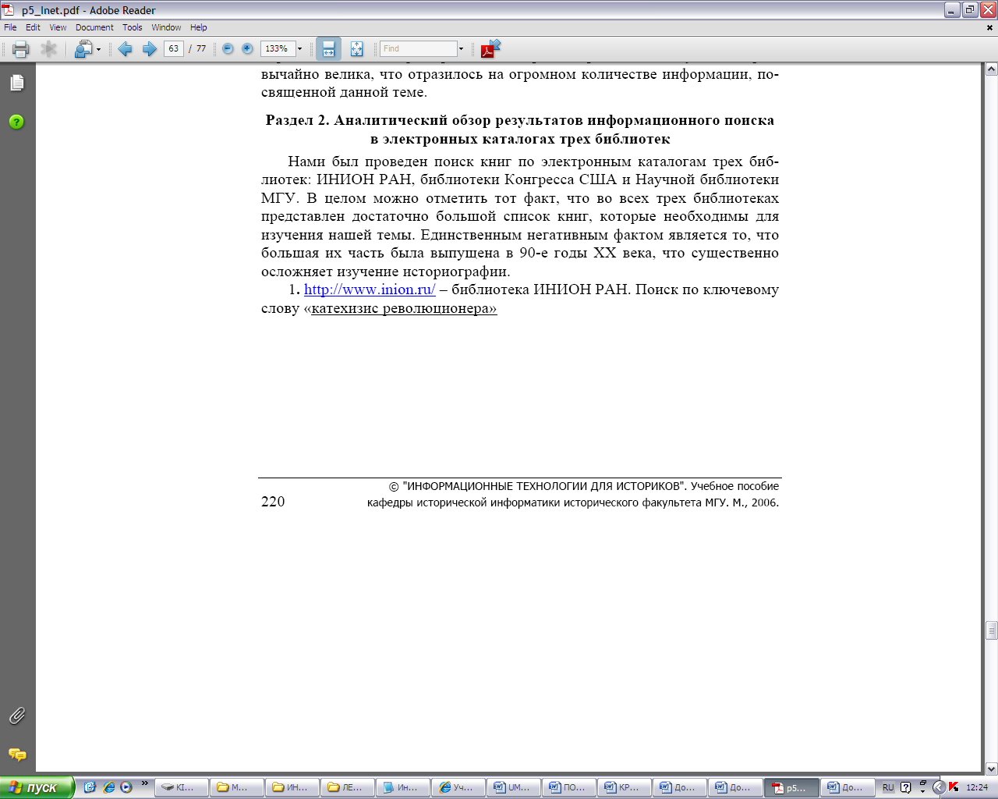The image size is (998, 799).
Task: Click inside the Find search box
Action: pyautogui.click(x=418, y=48)
